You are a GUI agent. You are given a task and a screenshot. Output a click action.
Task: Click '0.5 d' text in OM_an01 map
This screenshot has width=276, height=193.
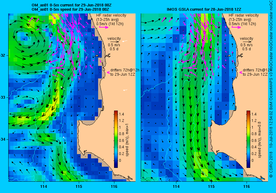click(114, 49)
